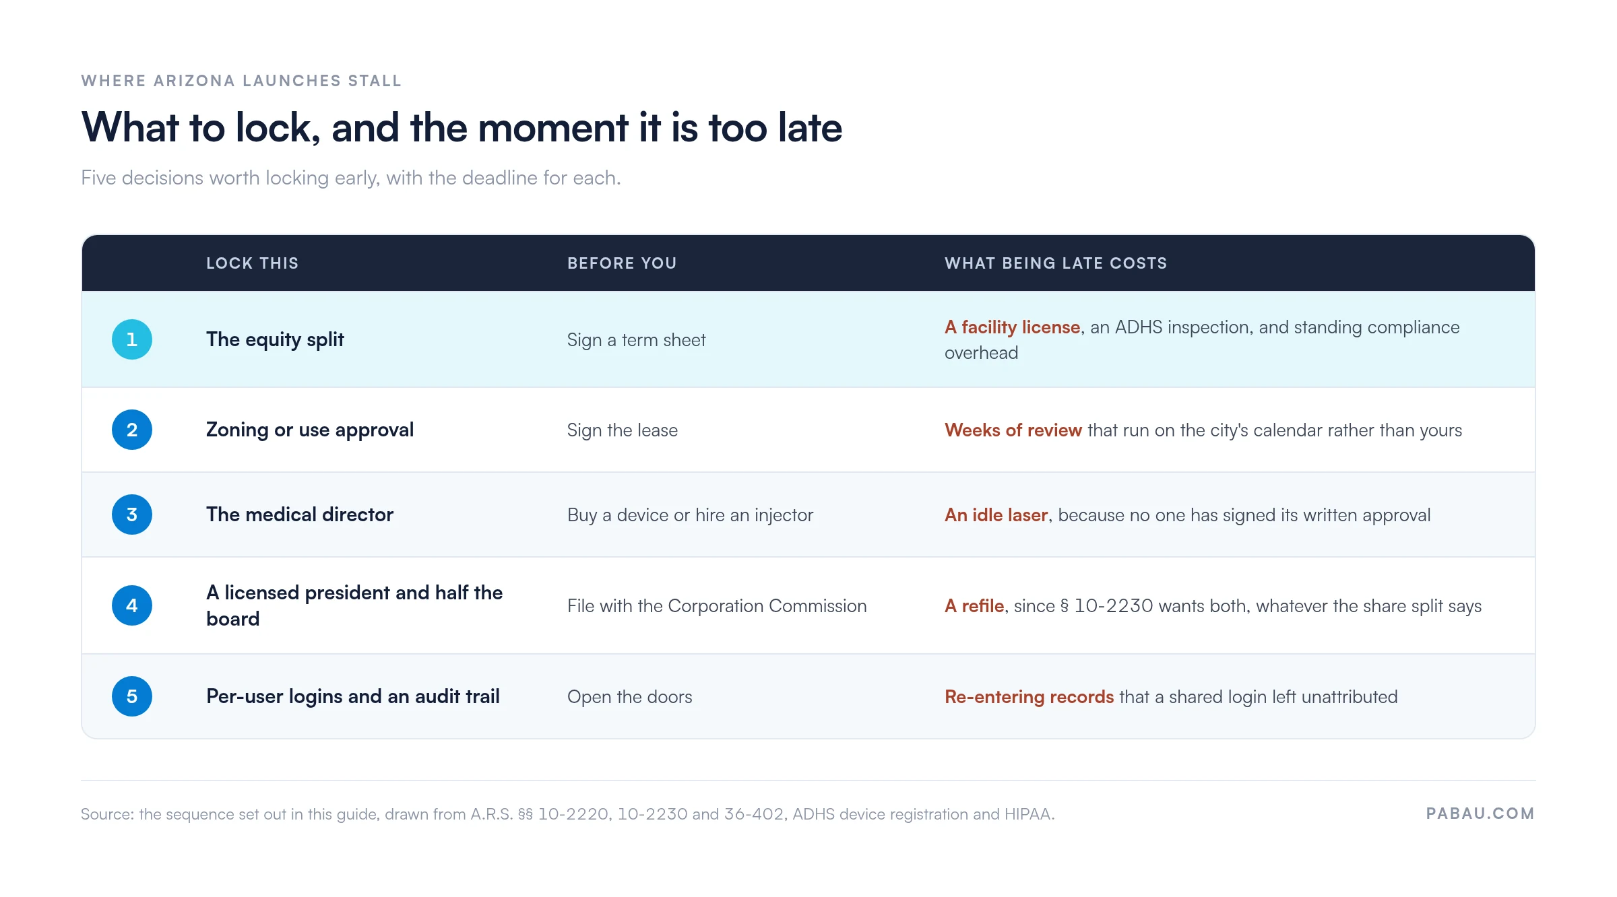This screenshot has width=1617, height=897.
Task: Click 'Zoning or use approval' text
Action: point(310,430)
